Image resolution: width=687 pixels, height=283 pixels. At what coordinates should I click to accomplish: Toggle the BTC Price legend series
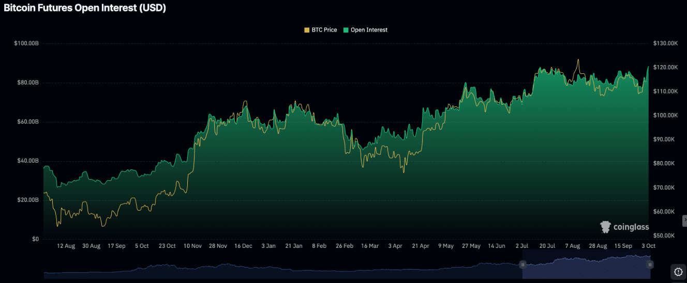[324, 30]
